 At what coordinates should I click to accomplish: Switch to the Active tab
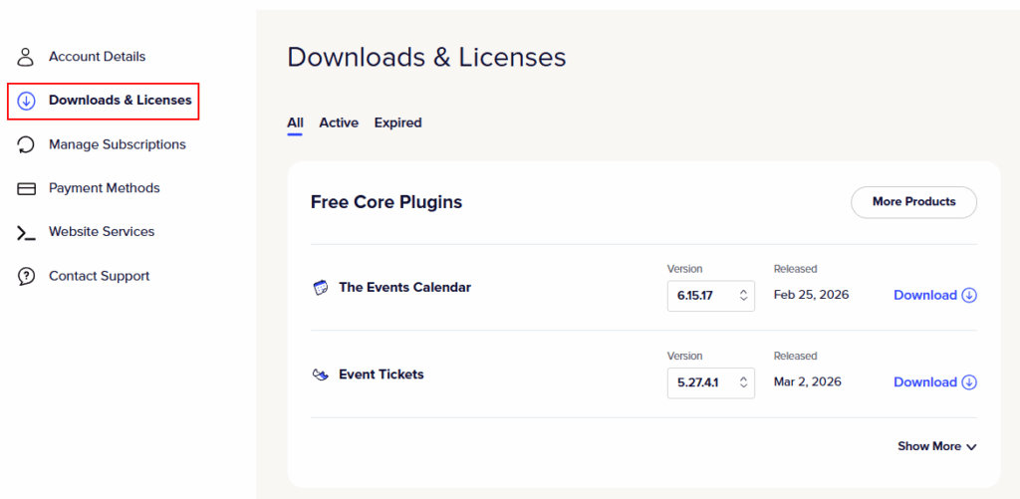(x=339, y=123)
